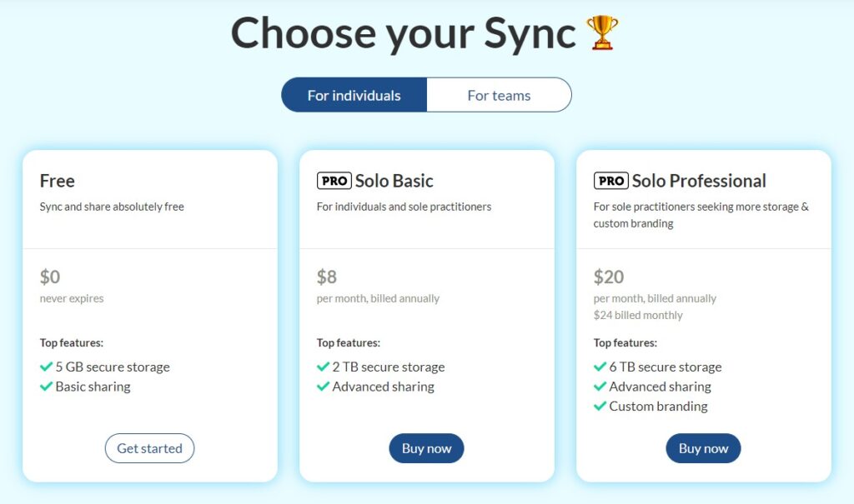Viewport: 854px width, 504px height.
Task: Click the $8 price on Solo Basic
Action: (x=327, y=277)
